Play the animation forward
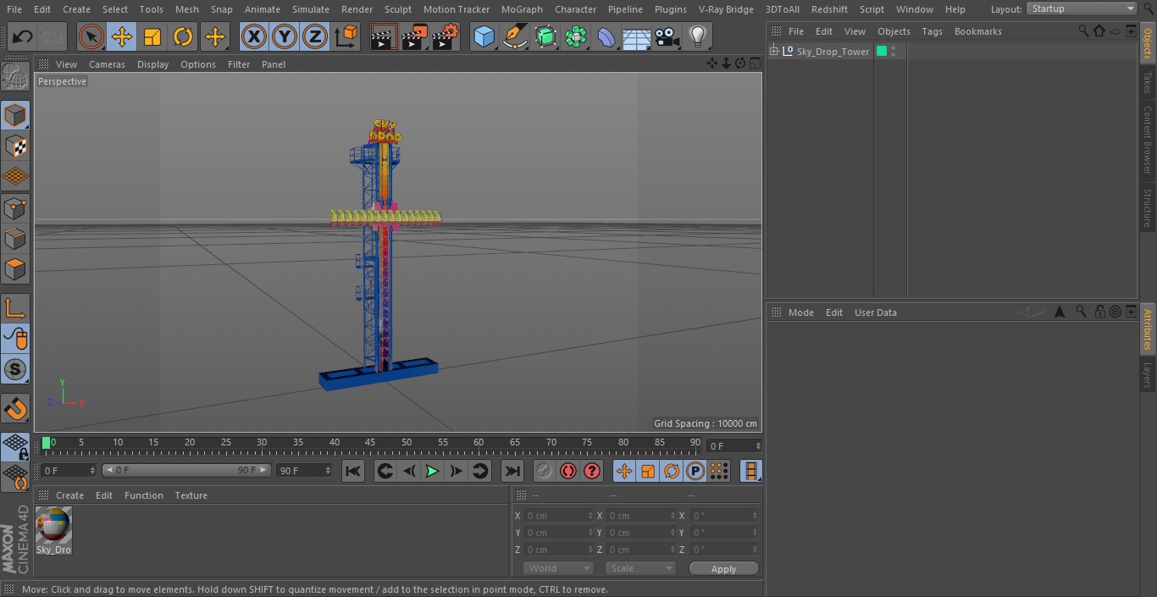This screenshot has height=597, width=1157. point(432,471)
